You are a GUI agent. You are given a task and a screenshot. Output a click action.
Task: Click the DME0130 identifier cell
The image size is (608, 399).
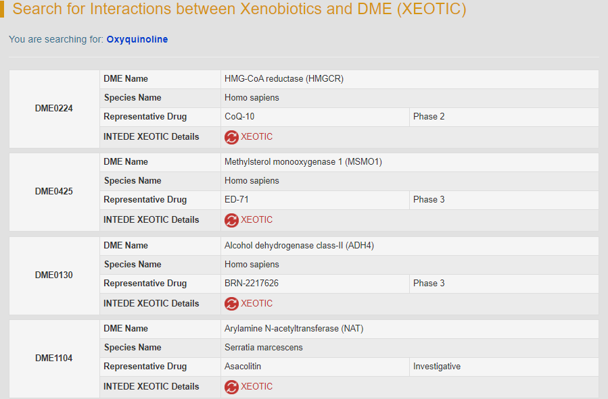point(54,275)
